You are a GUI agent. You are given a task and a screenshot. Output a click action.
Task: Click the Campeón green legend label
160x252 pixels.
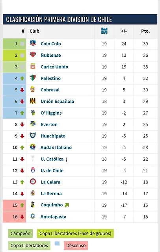click(20, 233)
